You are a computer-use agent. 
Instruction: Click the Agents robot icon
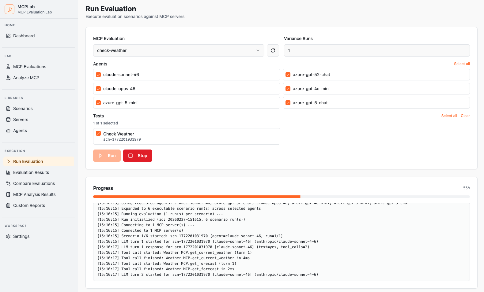(x=8, y=131)
